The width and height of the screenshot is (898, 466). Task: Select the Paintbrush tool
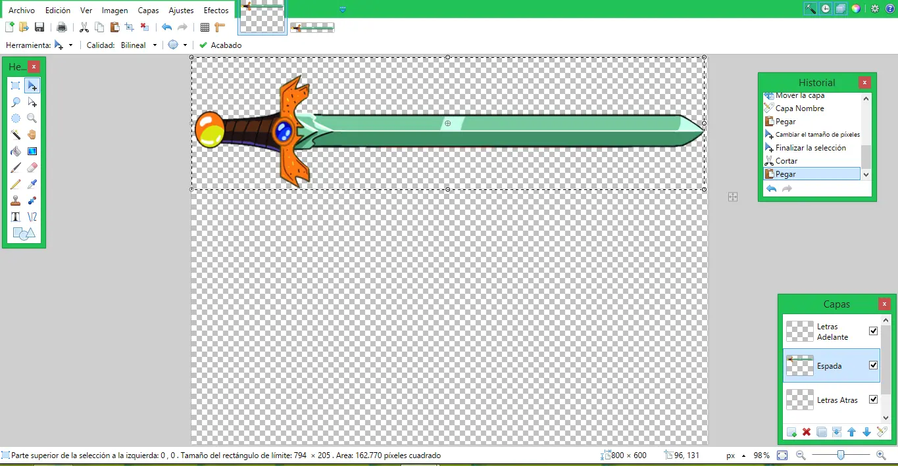coord(16,168)
